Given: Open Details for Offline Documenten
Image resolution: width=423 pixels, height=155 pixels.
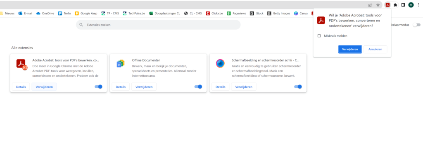Looking at the screenshot, I should tap(121, 87).
